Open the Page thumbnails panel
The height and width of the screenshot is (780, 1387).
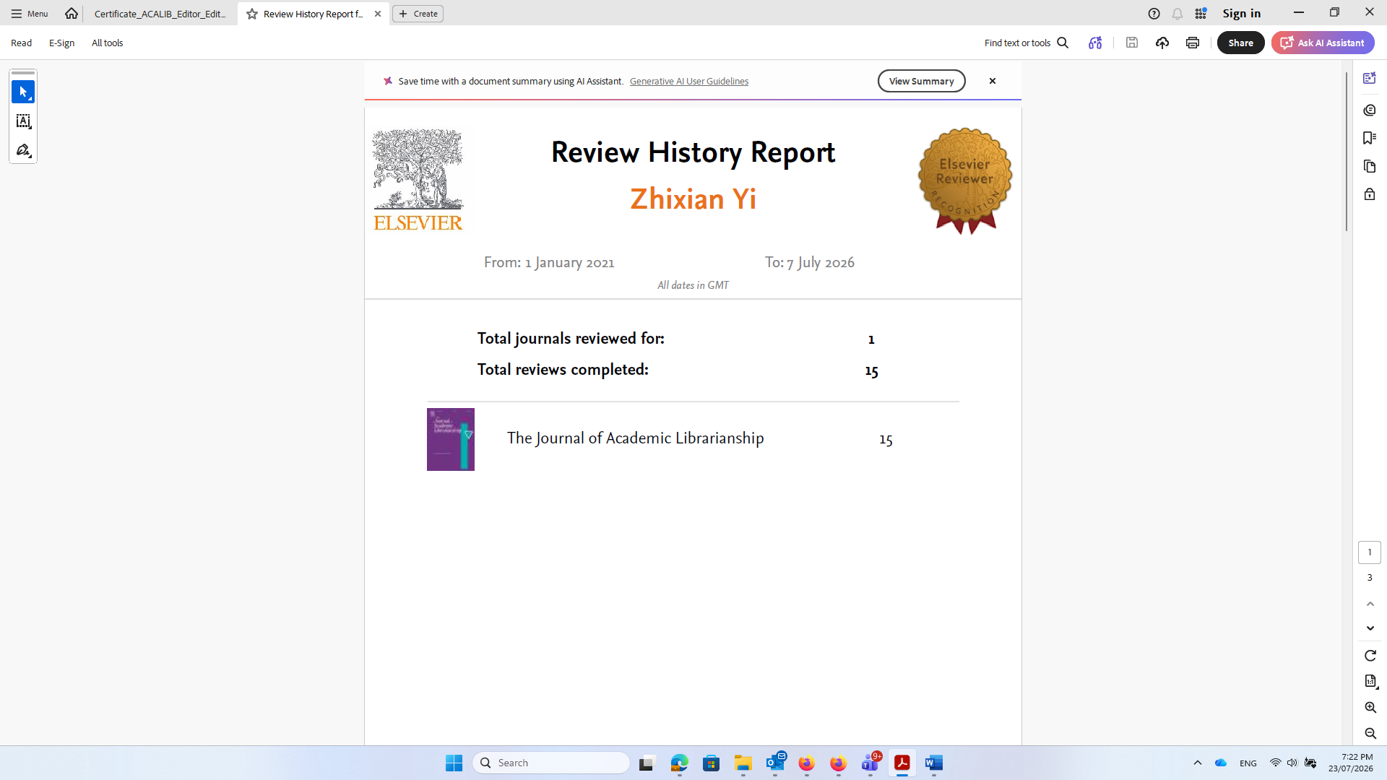pyautogui.click(x=1370, y=166)
